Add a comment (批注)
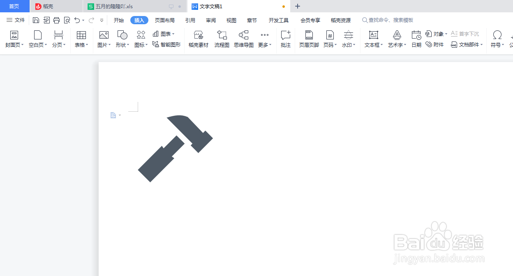 [x=286, y=39]
